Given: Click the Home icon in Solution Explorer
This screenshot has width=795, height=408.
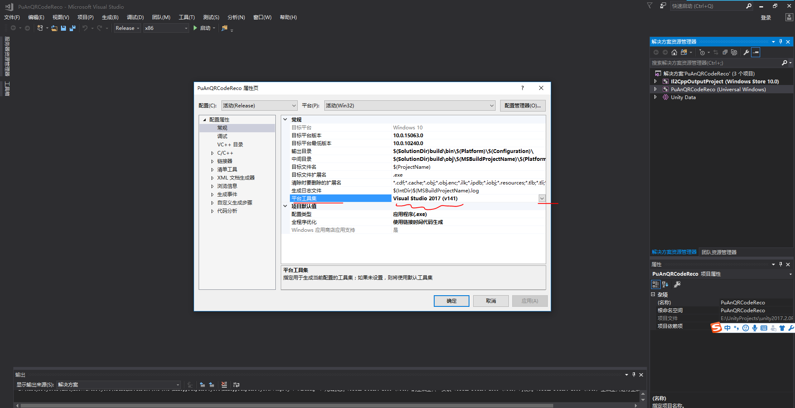Looking at the screenshot, I should pos(674,52).
